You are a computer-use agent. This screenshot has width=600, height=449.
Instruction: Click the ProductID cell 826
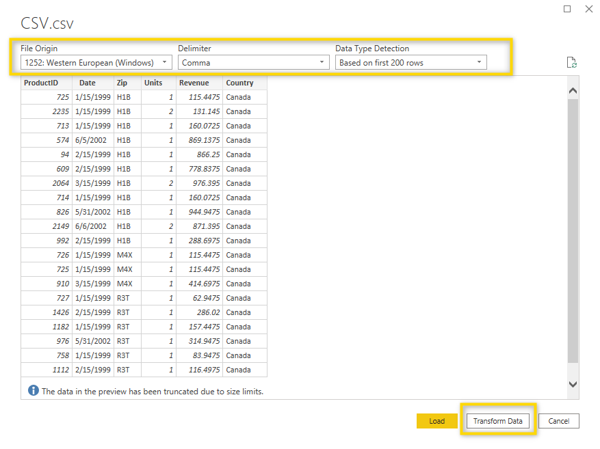tap(47, 212)
